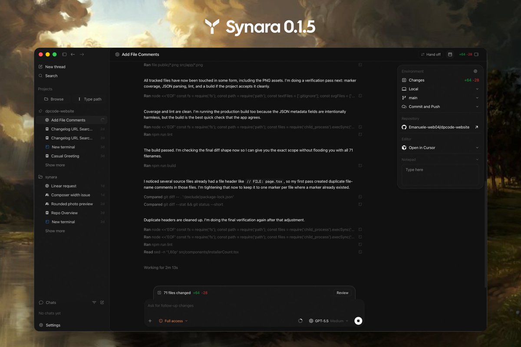Expand the Ran npm run build output icon

coord(360,166)
